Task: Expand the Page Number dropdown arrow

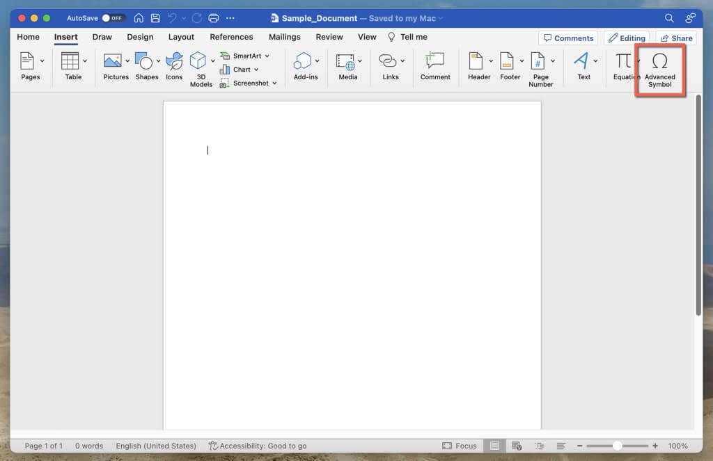Action: click(553, 61)
